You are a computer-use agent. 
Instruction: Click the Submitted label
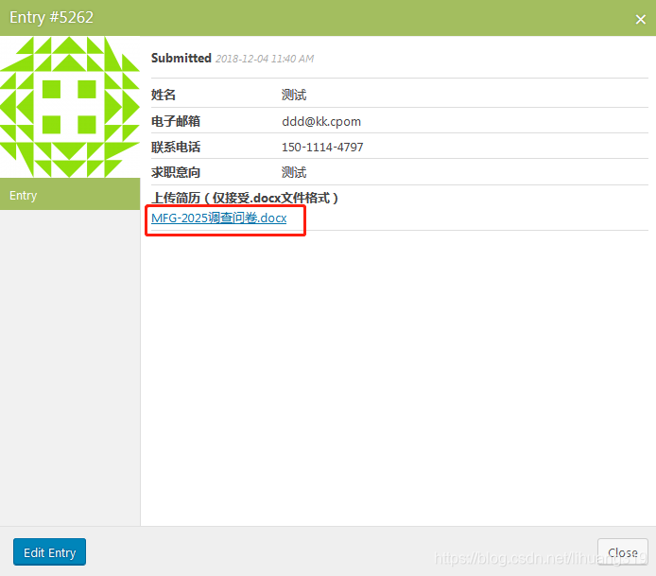click(x=181, y=59)
